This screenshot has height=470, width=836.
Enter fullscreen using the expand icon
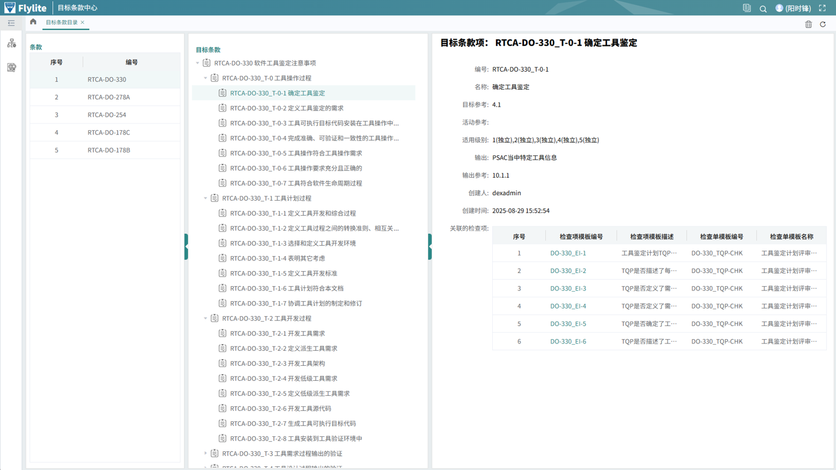tap(822, 8)
